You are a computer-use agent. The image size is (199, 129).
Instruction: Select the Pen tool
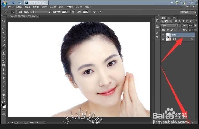(x=4, y=78)
